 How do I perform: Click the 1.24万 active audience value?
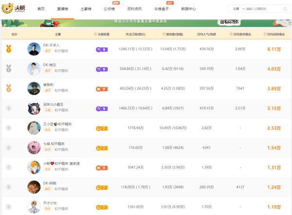(274, 187)
